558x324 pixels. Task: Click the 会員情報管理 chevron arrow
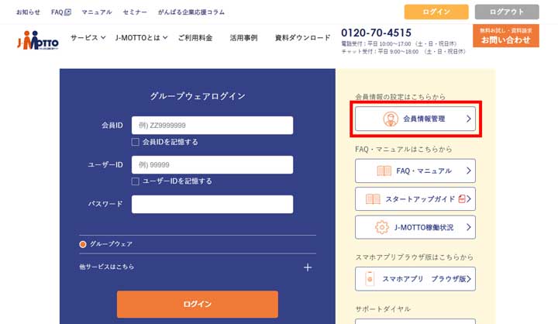[x=469, y=119]
